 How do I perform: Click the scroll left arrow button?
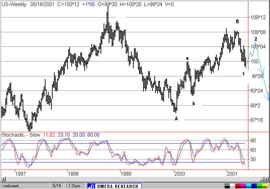[3, 179]
